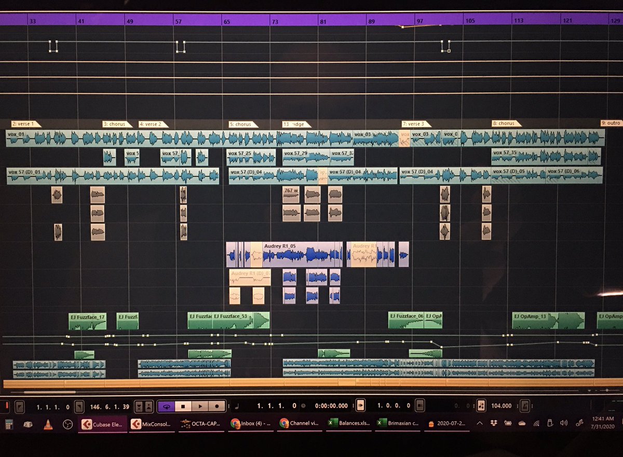The height and width of the screenshot is (457, 623).
Task: Click bar 97 on the ruler
Action: [419, 21]
